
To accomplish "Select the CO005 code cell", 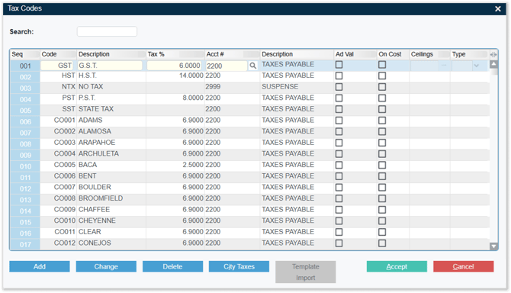I will tap(58, 165).
